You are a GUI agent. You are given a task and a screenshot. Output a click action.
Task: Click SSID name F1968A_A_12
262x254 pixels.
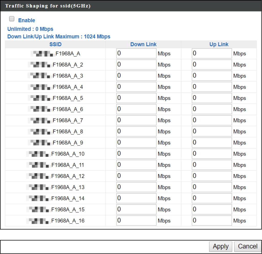[68, 176]
